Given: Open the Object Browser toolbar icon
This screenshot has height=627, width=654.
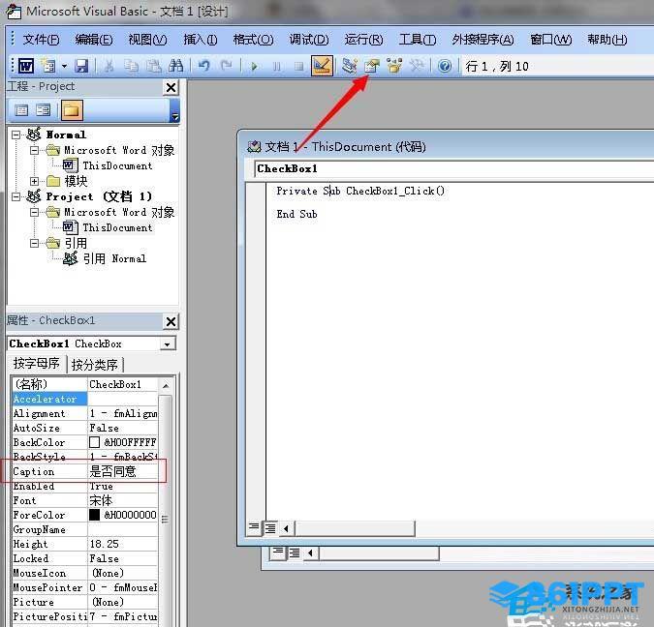Looking at the screenshot, I should click(394, 66).
